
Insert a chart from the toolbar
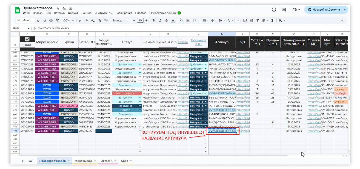[x=251, y=20]
